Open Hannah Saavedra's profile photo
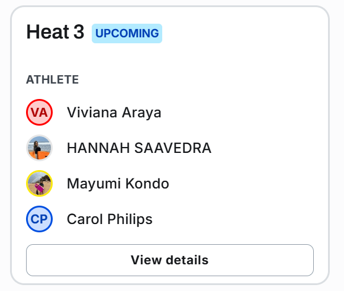Image resolution: width=344 pixels, height=291 pixels. 39,148
